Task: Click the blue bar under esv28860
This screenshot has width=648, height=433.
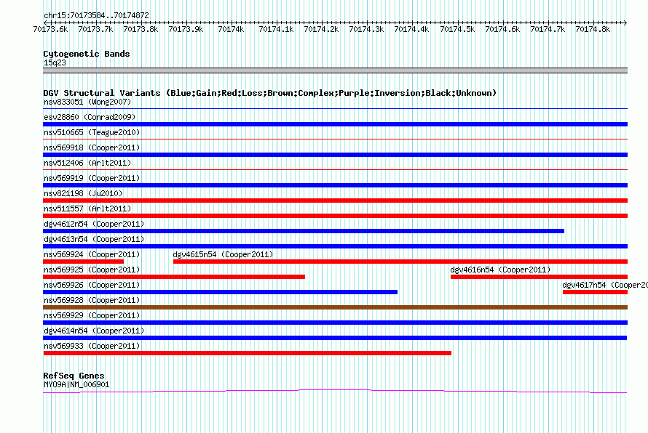Action: tap(335, 124)
